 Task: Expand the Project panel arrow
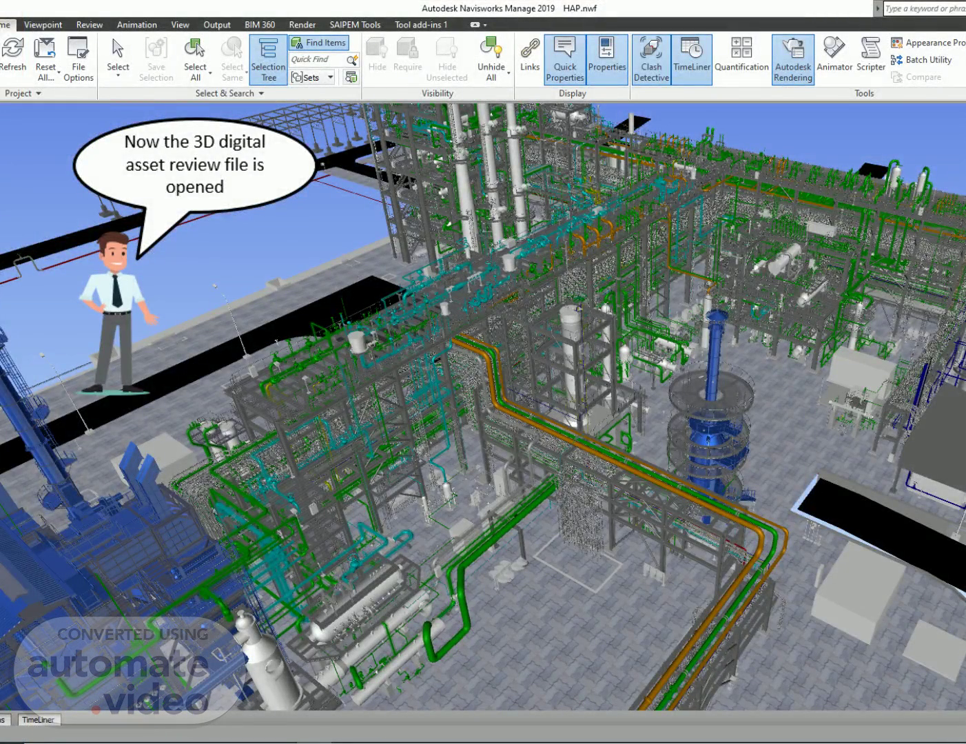(39, 93)
